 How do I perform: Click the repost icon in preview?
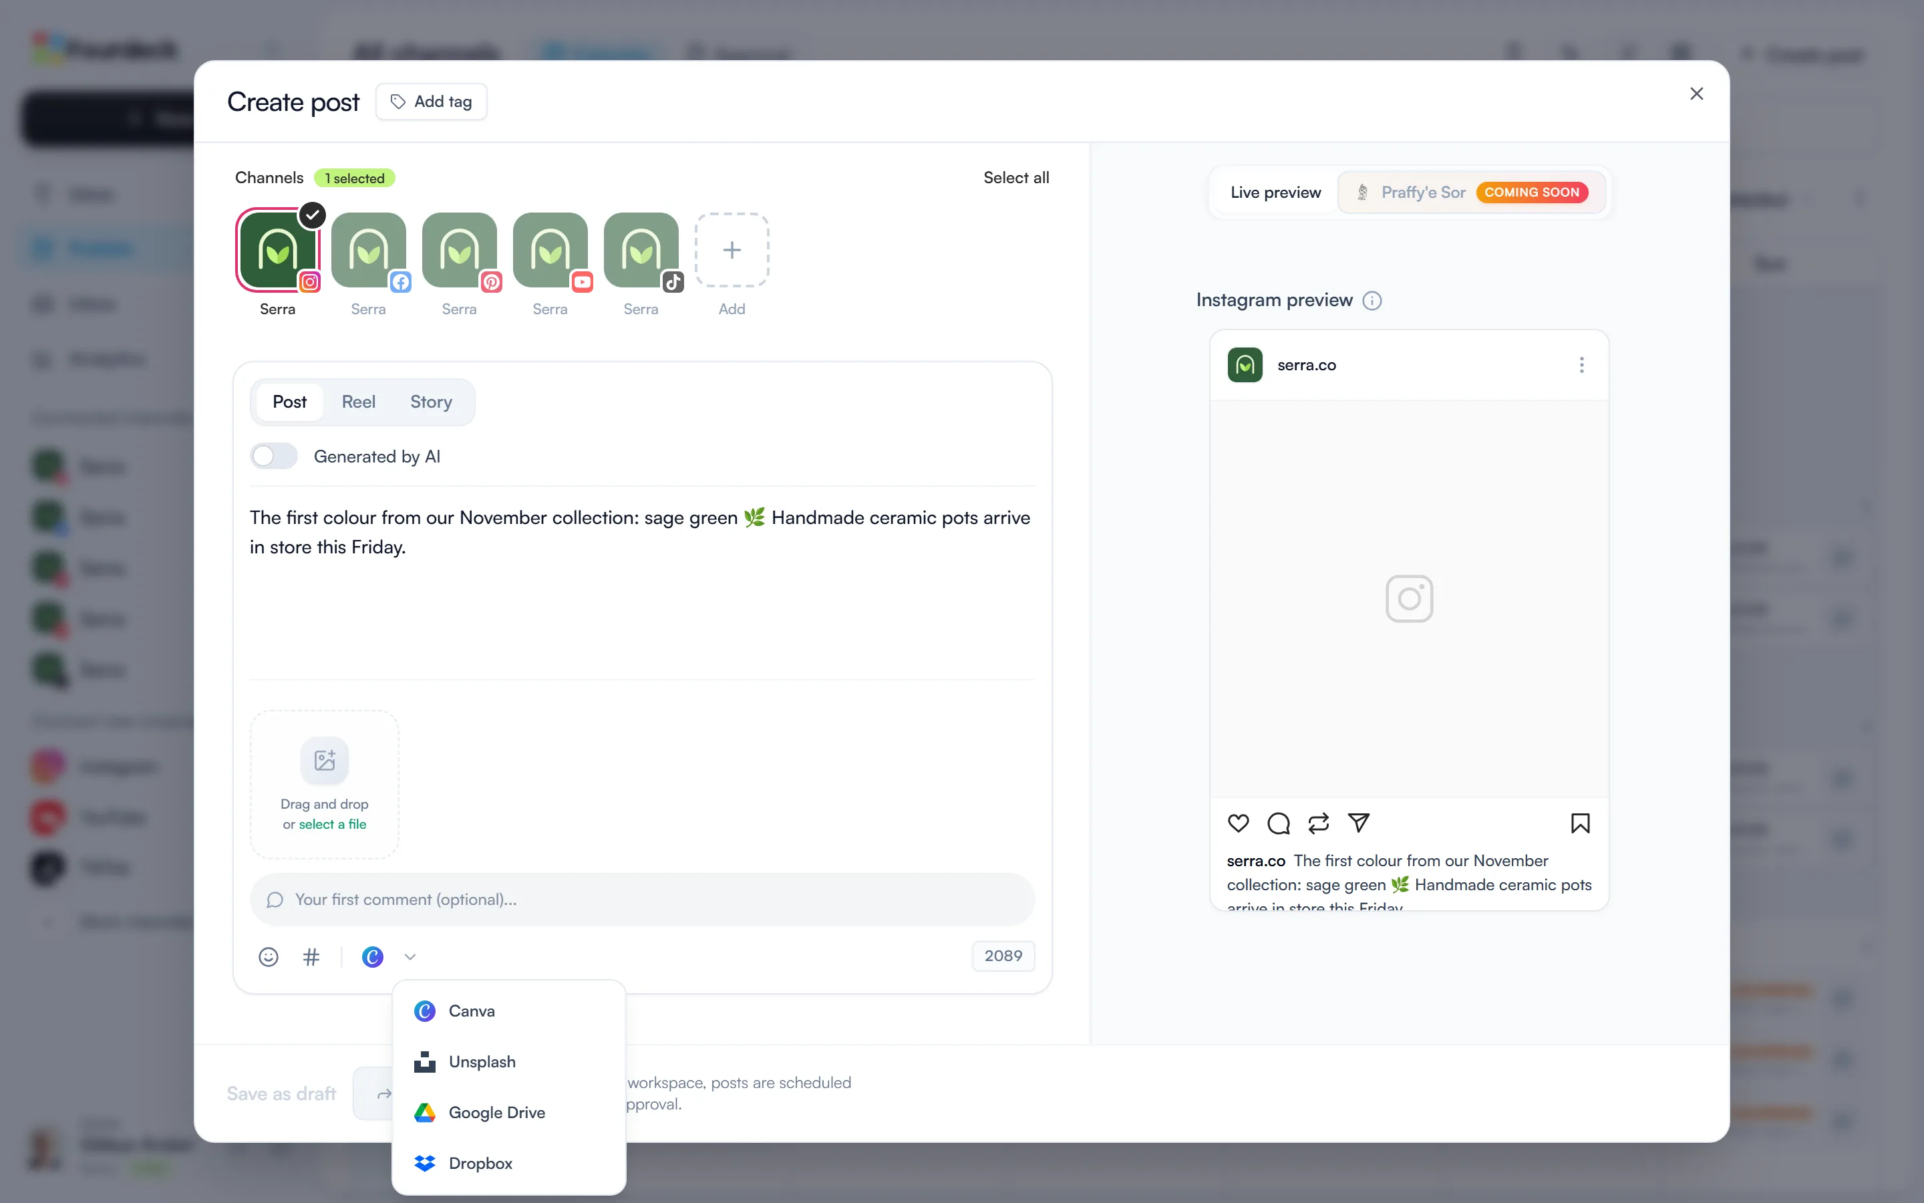[x=1318, y=823]
